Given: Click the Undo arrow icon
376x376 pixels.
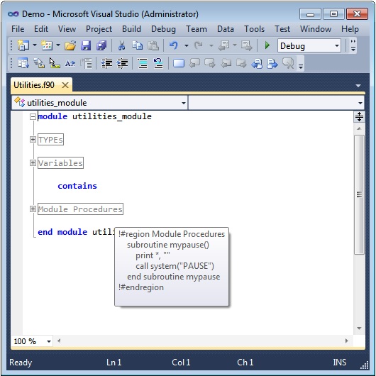Looking at the screenshot, I should click(x=173, y=45).
